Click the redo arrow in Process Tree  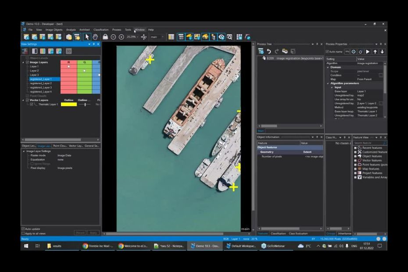click(x=276, y=51)
